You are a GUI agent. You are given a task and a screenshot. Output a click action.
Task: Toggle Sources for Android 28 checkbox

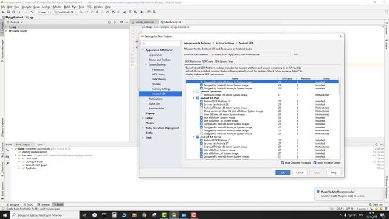click(x=201, y=105)
